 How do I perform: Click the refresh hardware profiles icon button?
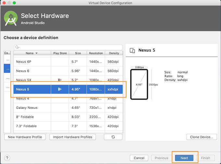pyautogui.click(x=113, y=137)
